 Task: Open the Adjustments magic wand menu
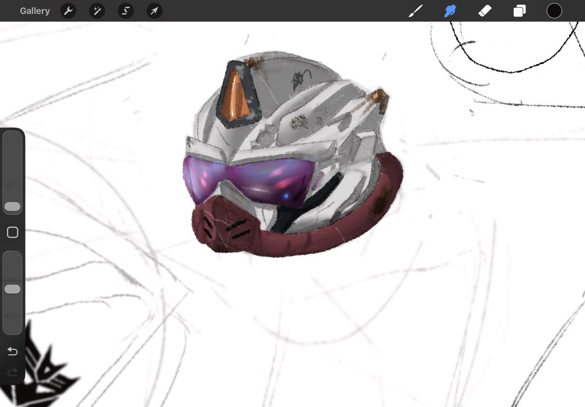coord(97,11)
